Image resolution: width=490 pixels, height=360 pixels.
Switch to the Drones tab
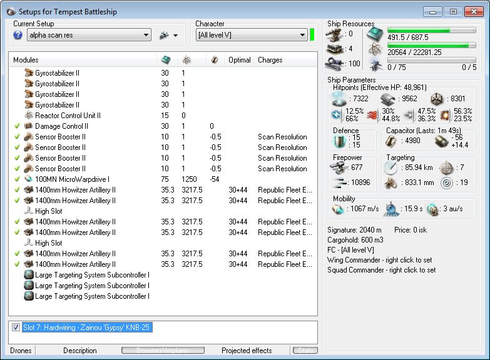pyautogui.click(x=21, y=351)
